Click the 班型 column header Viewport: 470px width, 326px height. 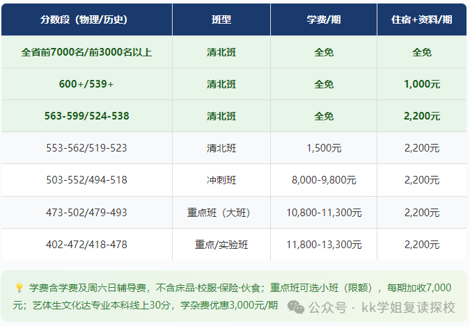pos(221,19)
